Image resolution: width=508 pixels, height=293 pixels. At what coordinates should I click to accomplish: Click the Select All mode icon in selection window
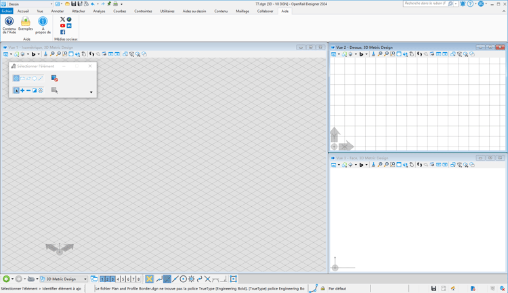(x=41, y=90)
